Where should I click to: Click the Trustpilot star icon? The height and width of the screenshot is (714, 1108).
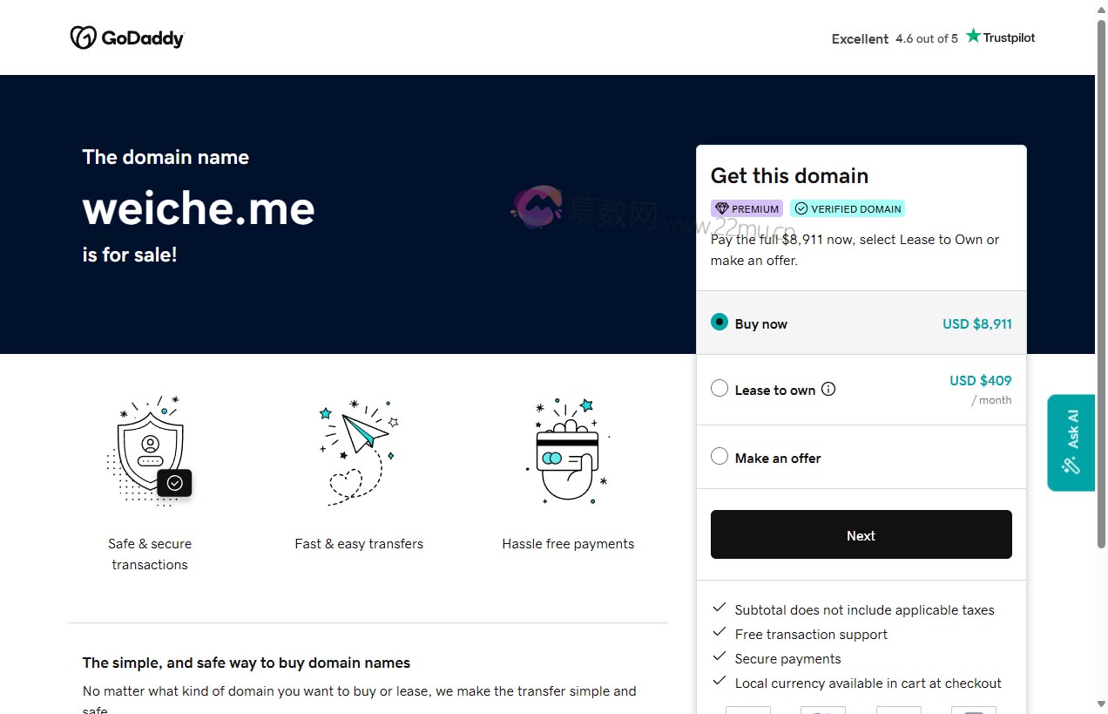pyautogui.click(x=973, y=37)
